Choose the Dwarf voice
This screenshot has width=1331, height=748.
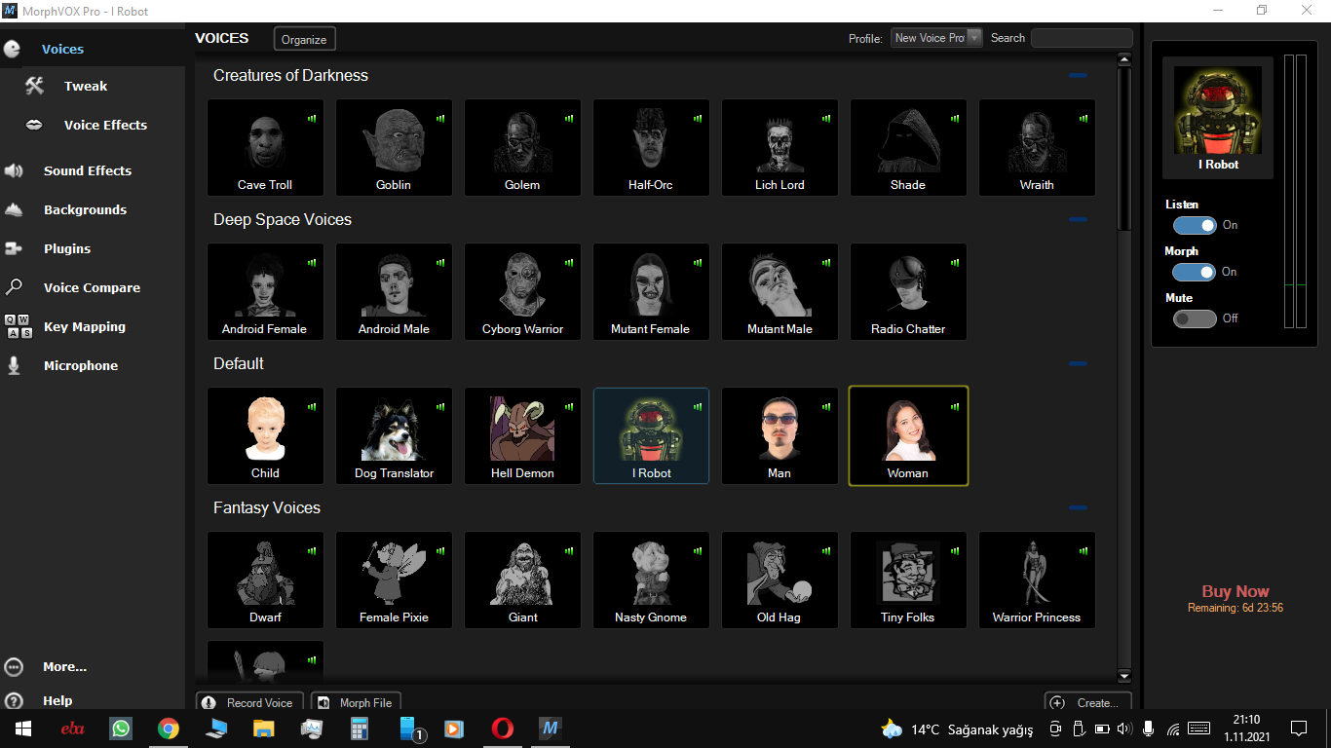[x=265, y=580]
